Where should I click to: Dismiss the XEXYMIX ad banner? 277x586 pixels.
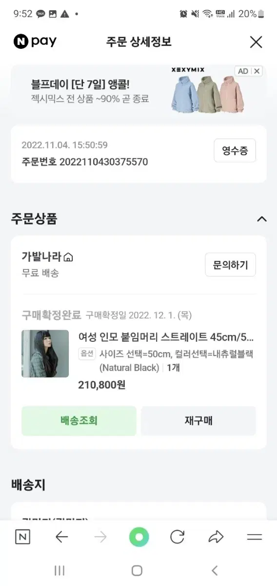coord(257,71)
